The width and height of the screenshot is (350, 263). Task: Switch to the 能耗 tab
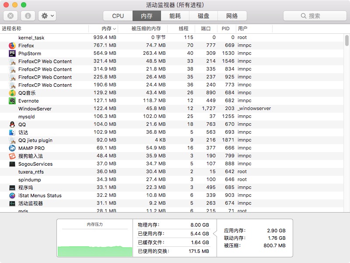tap(175, 16)
